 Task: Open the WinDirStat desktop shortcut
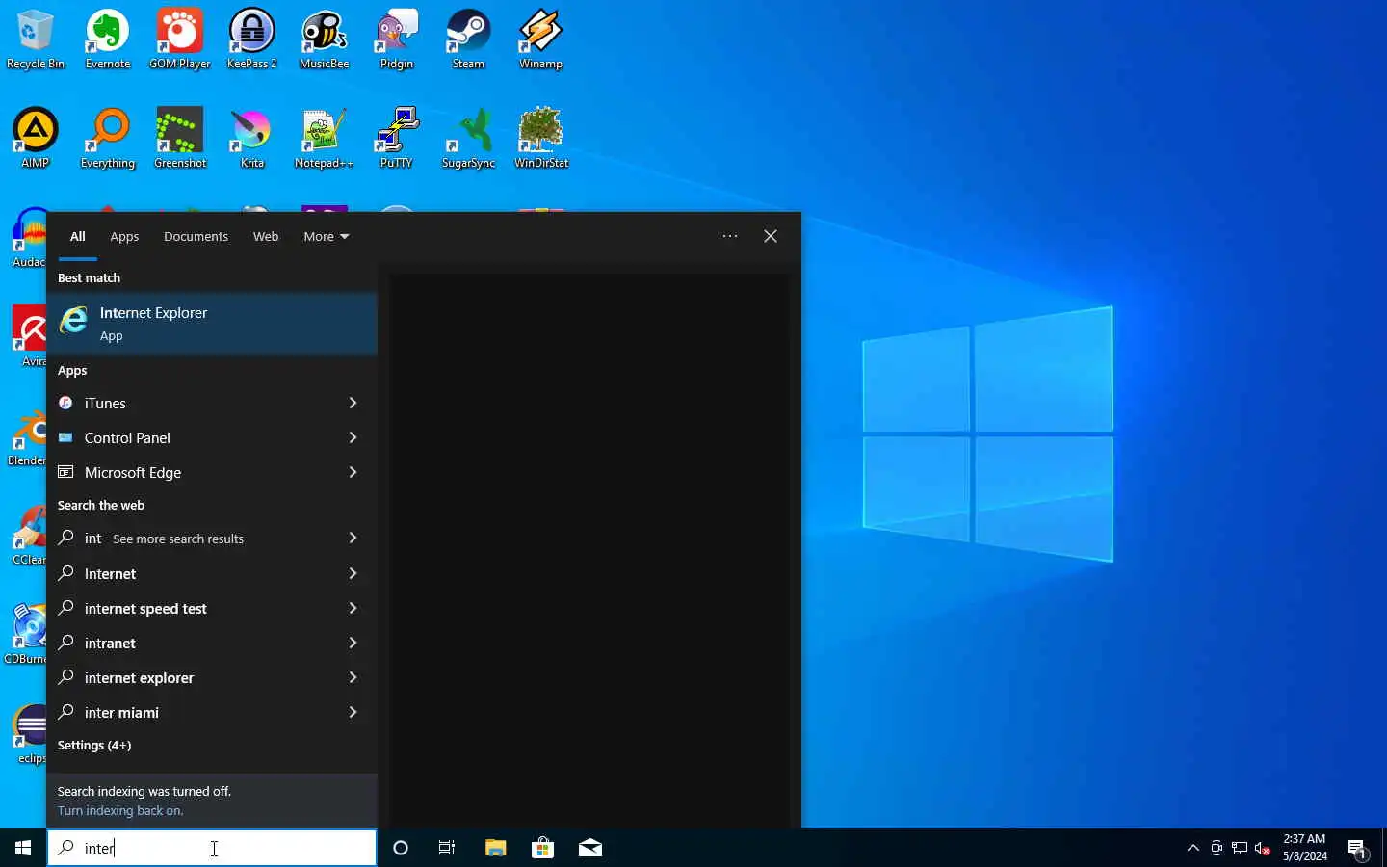coord(541,138)
